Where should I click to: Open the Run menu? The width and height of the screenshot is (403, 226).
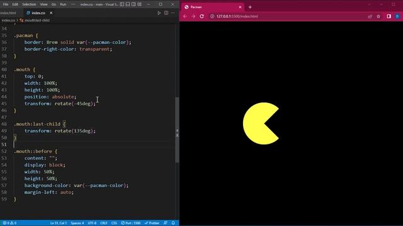[x=63, y=4]
